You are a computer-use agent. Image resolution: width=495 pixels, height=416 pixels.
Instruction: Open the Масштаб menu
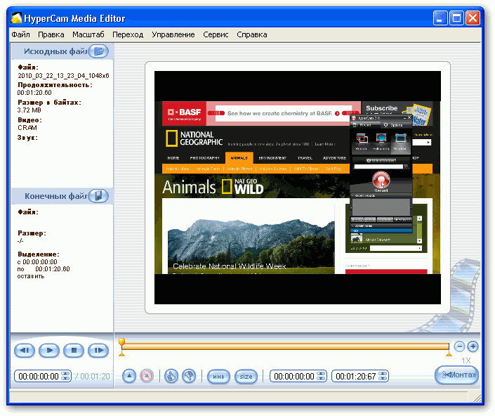click(88, 34)
